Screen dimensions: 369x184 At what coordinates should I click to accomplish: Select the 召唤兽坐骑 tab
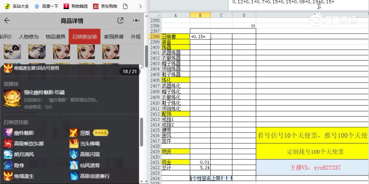(84, 37)
